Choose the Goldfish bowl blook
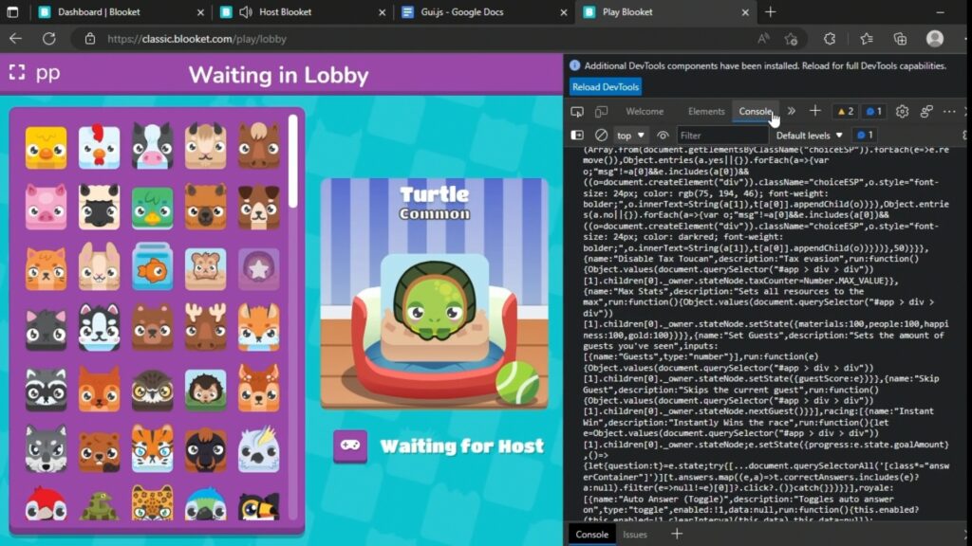Image resolution: width=972 pixels, height=546 pixels. click(x=153, y=266)
